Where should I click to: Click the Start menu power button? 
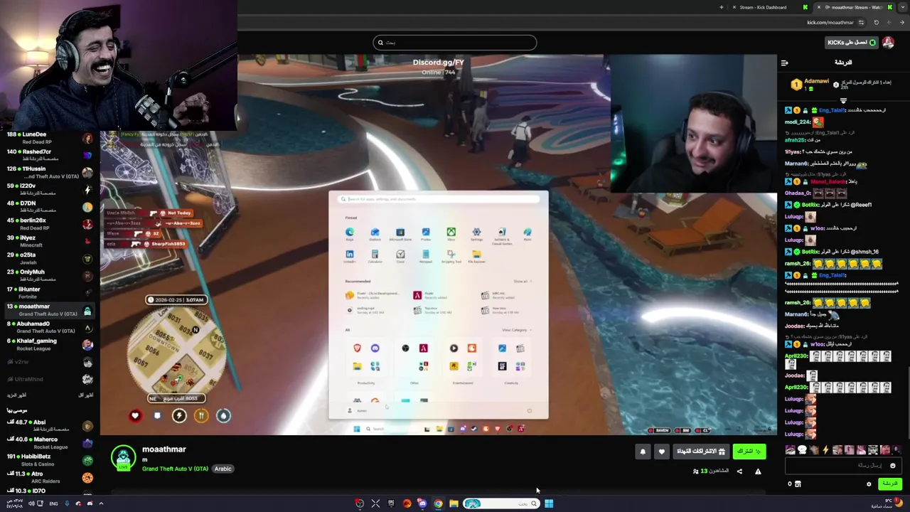[x=529, y=410]
